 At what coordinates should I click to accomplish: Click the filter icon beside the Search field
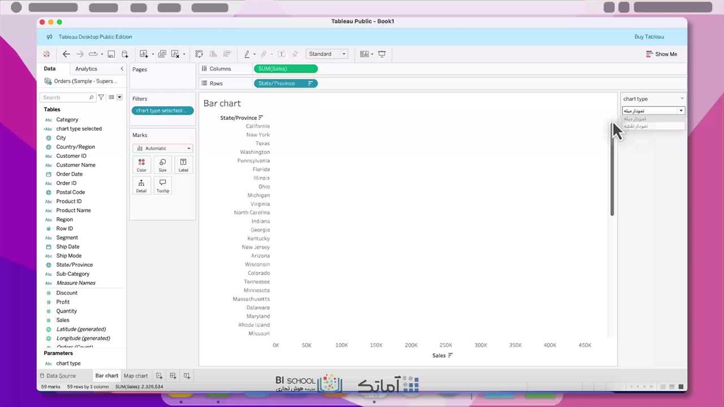pyautogui.click(x=101, y=97)
